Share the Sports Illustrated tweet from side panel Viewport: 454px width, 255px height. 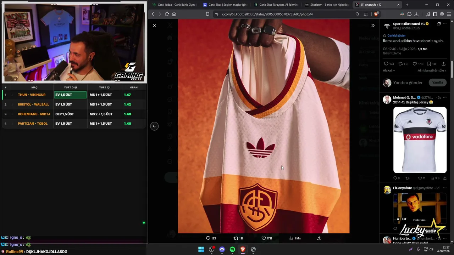click(x=444, y=64)
